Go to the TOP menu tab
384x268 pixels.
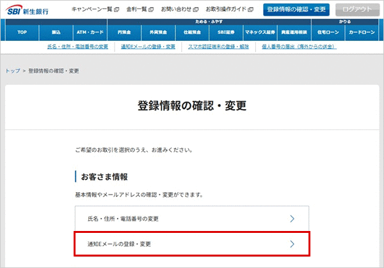(22, 32)
